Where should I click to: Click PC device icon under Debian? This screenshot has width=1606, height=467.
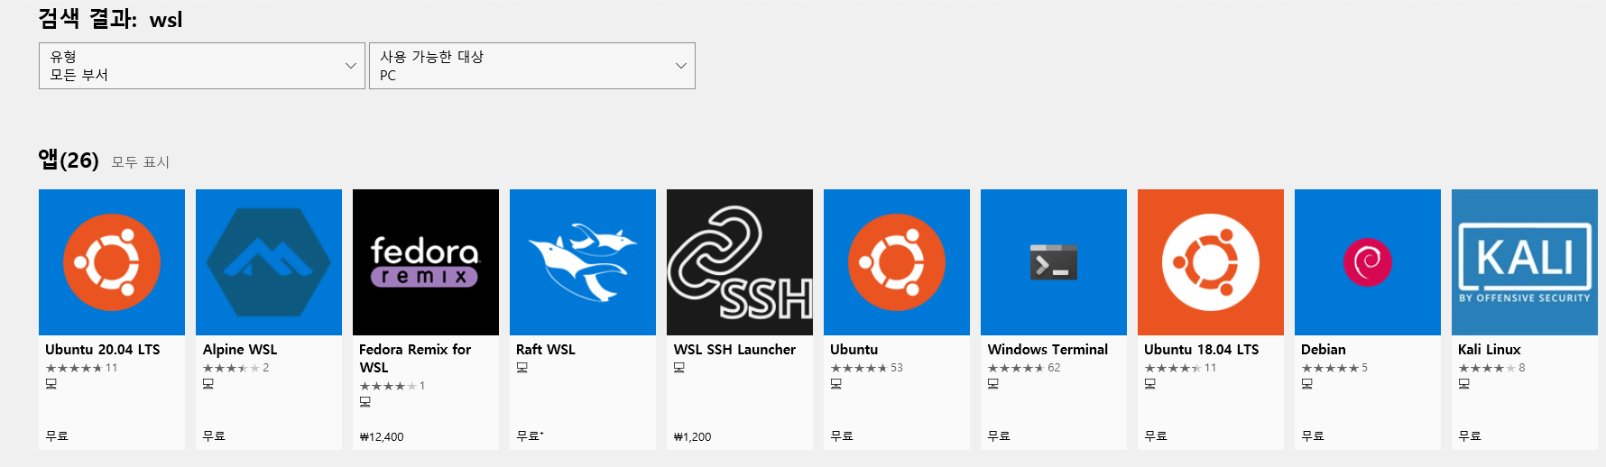[1307, 384]
